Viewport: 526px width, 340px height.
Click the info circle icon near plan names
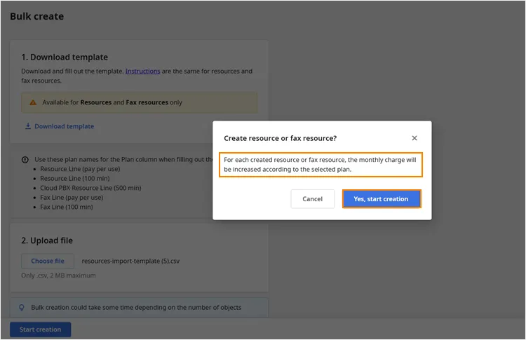pos(25,160)
